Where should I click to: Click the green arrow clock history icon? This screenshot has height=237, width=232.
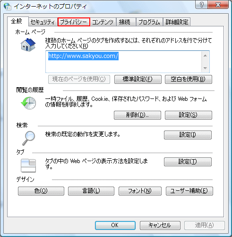[28, 103]
